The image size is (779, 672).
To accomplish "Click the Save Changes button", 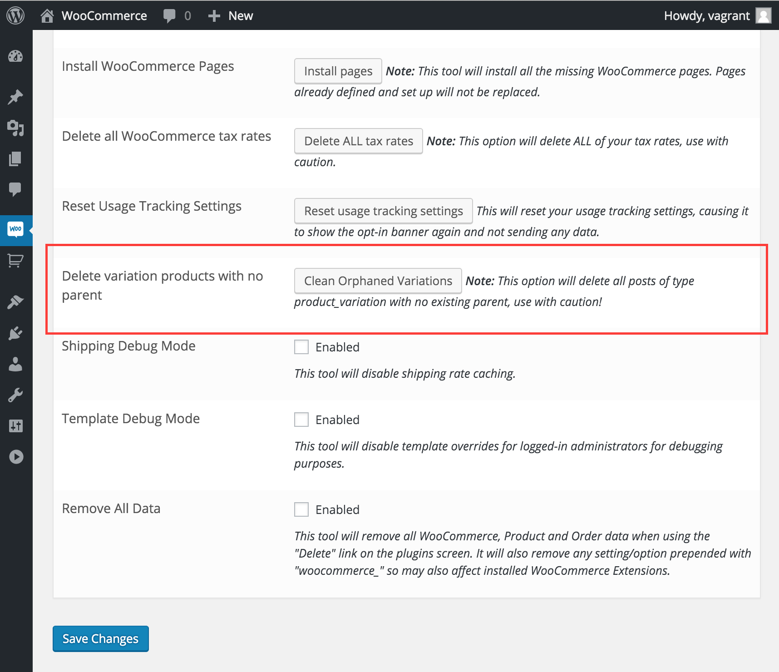I will pos(101,639).
